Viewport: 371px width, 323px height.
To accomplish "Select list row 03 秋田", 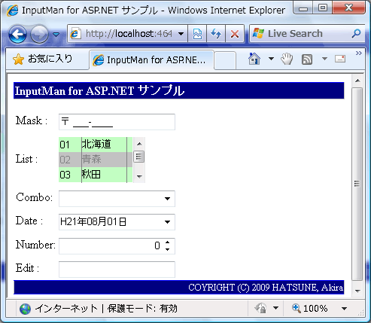I will [x=96, y=175].
